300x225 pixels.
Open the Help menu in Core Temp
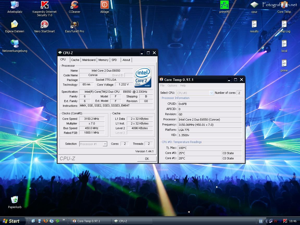183,85
